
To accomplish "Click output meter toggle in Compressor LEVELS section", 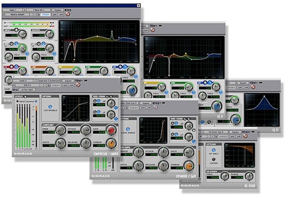I will [x=36, y=101].
